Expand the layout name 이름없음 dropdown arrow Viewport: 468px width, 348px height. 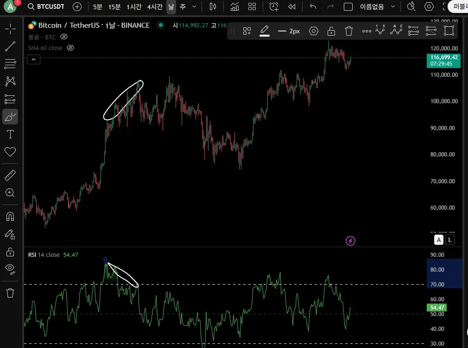pos(393,6)
